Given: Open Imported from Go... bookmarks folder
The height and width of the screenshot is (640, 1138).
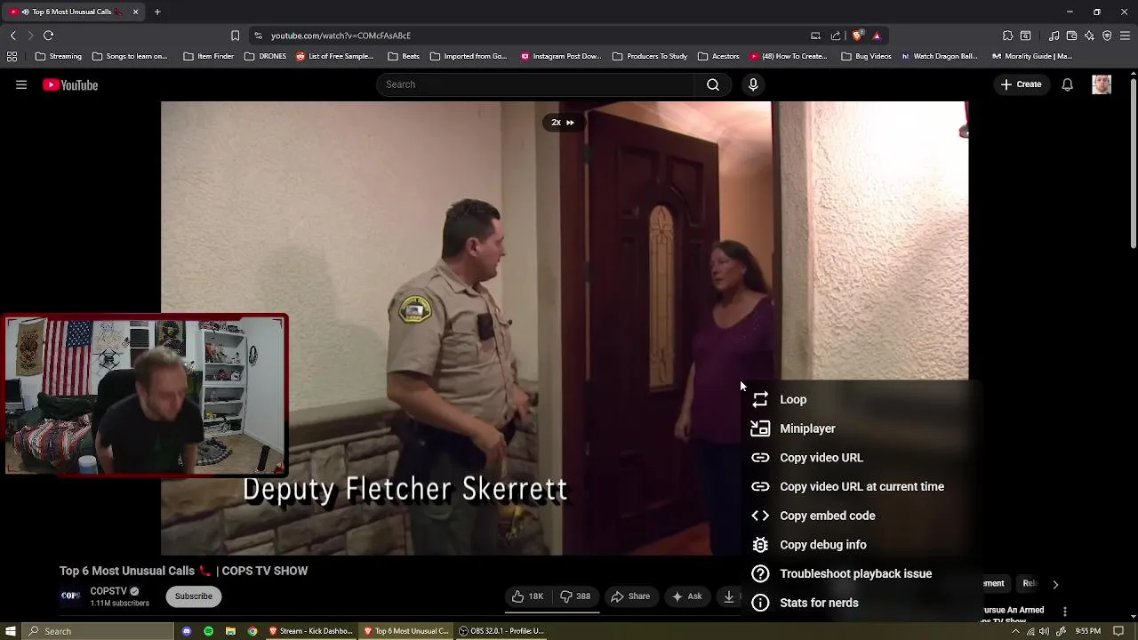Looking at the screenshot, I should [468, 56].
